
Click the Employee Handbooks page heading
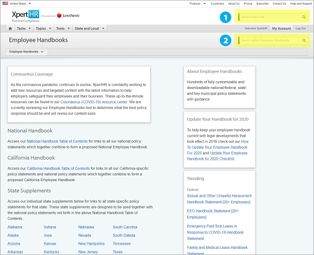[x=38, y=40]
